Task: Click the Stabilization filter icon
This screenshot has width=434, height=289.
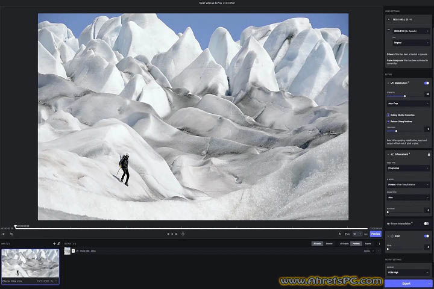Action: 392,83
